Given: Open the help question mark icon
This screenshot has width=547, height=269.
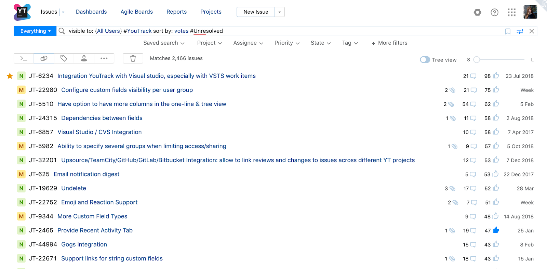Looking at the screenshot, I should (494, 12).
